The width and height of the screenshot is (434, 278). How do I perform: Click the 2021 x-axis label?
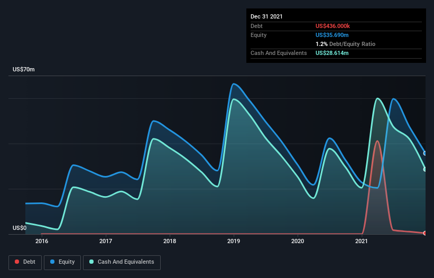coord(362,241)
